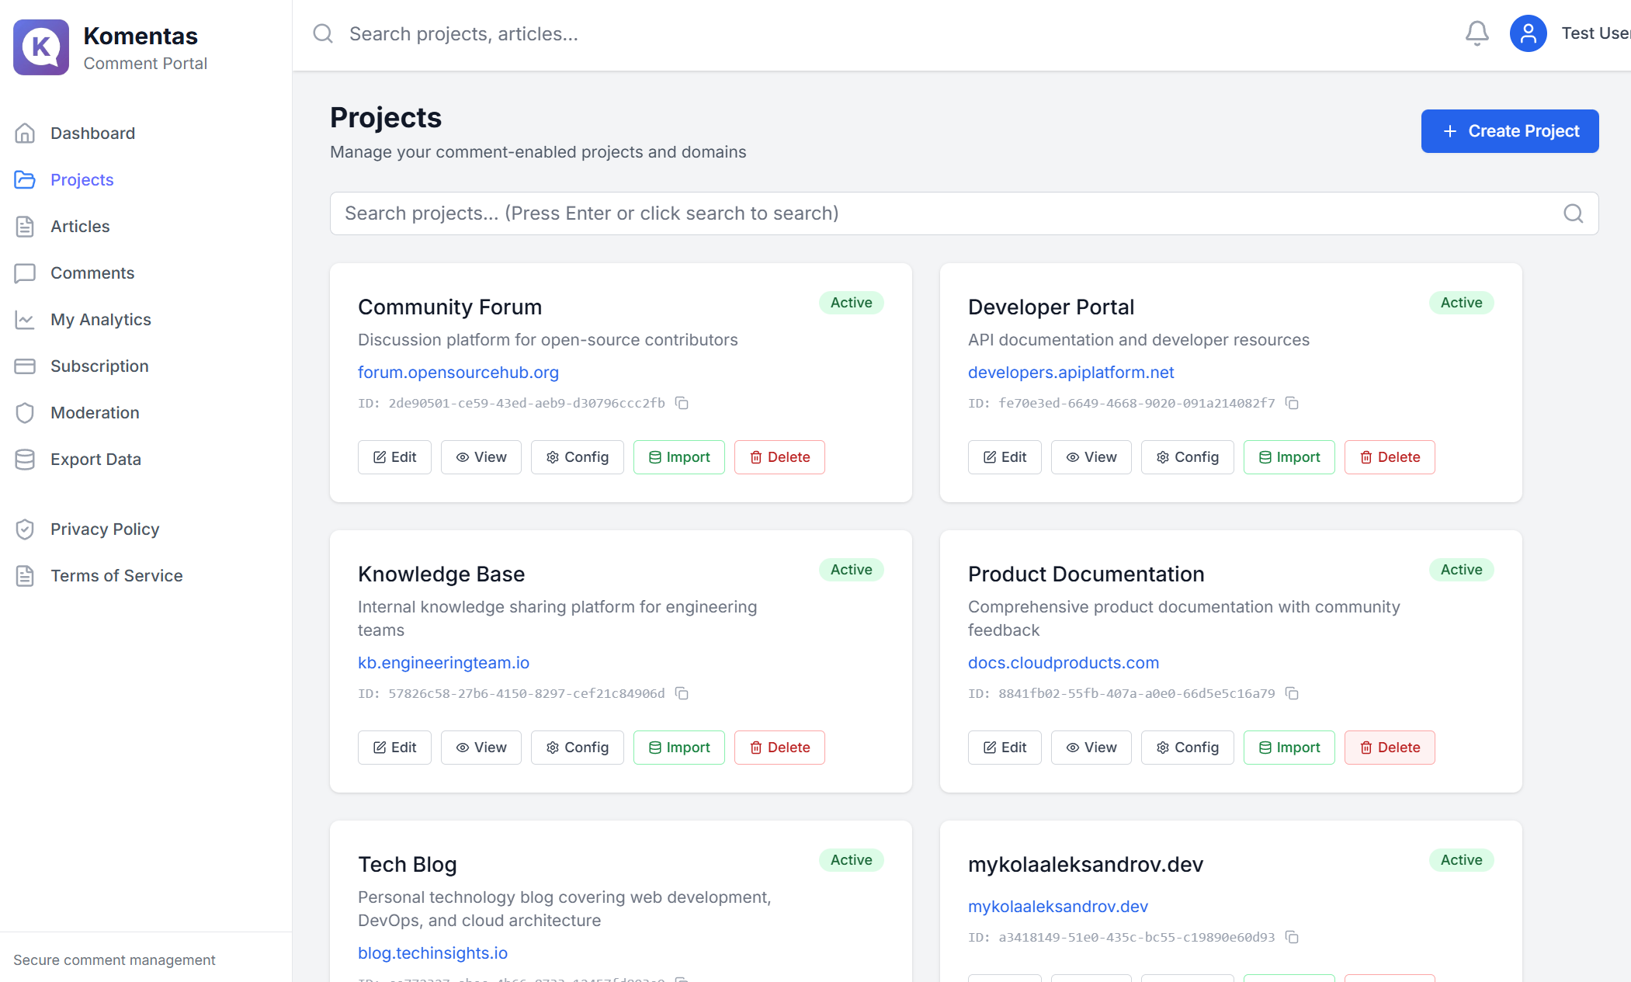Open the forum.opensourcehub.org link
The height and width of the screenshot is (982, 1631).
458,373
